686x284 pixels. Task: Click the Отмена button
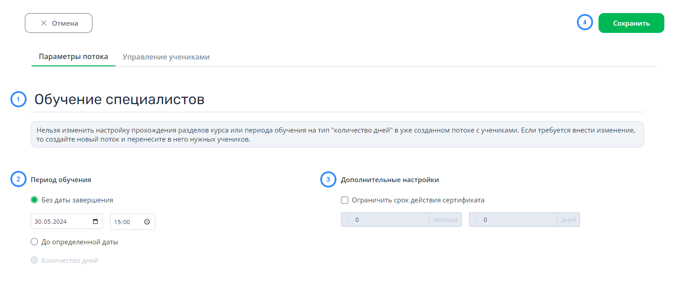(x=59, y=23)
